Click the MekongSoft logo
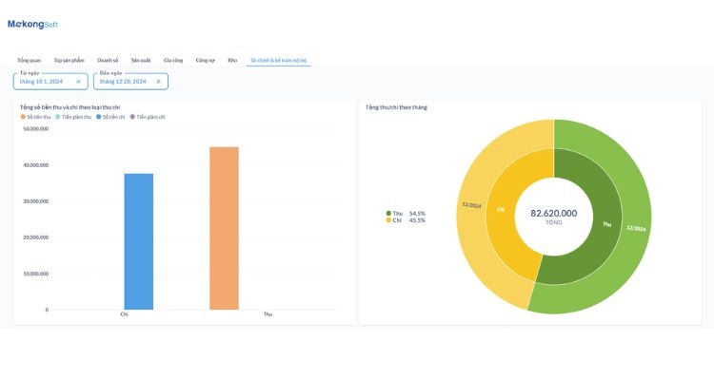The height and width of the screenshot is (380, 714). 32,24
